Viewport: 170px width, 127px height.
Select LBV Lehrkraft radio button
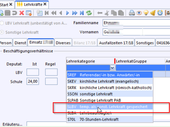point(2,23)
